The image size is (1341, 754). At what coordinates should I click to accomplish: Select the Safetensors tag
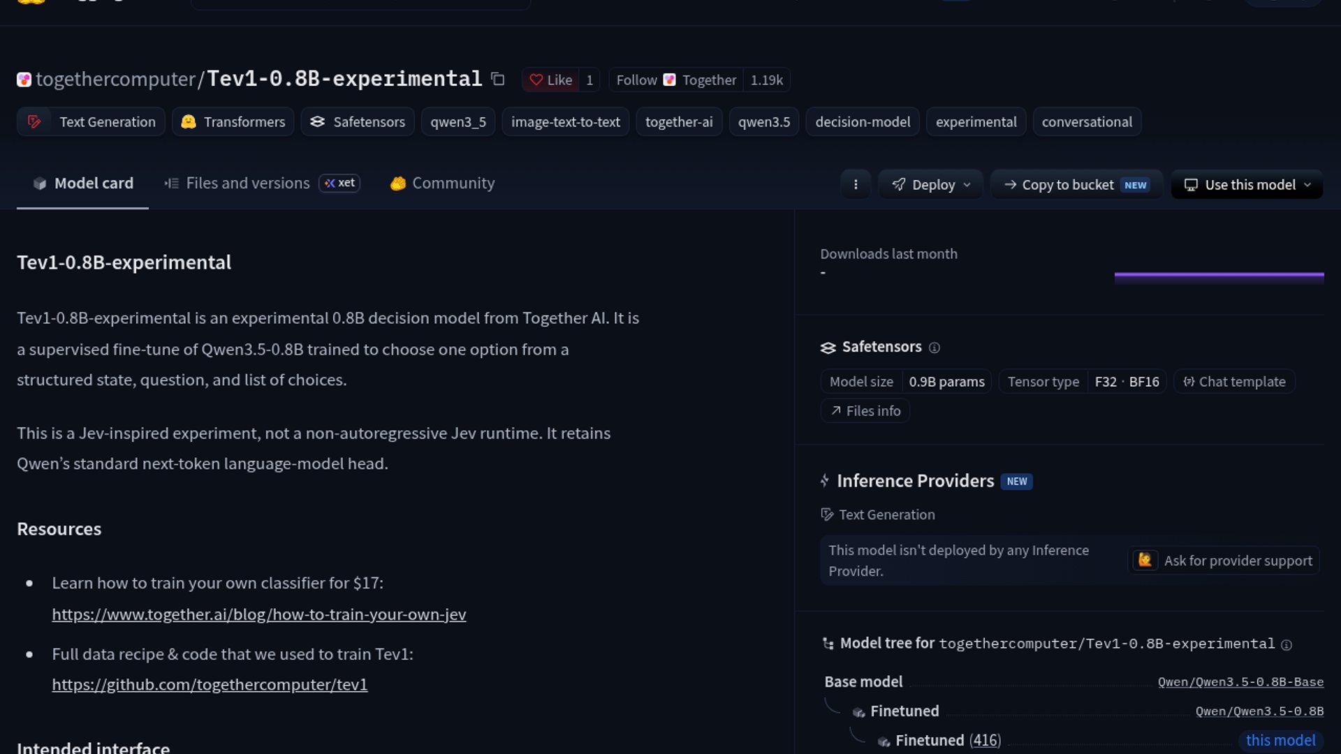pyautogui.click(x=358, y=122)
